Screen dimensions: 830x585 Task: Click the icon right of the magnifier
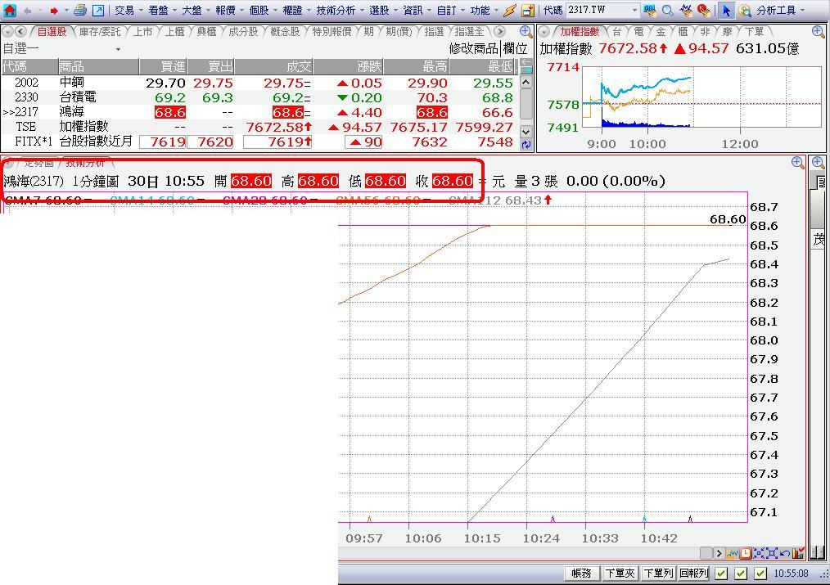(x=686, y=10)
